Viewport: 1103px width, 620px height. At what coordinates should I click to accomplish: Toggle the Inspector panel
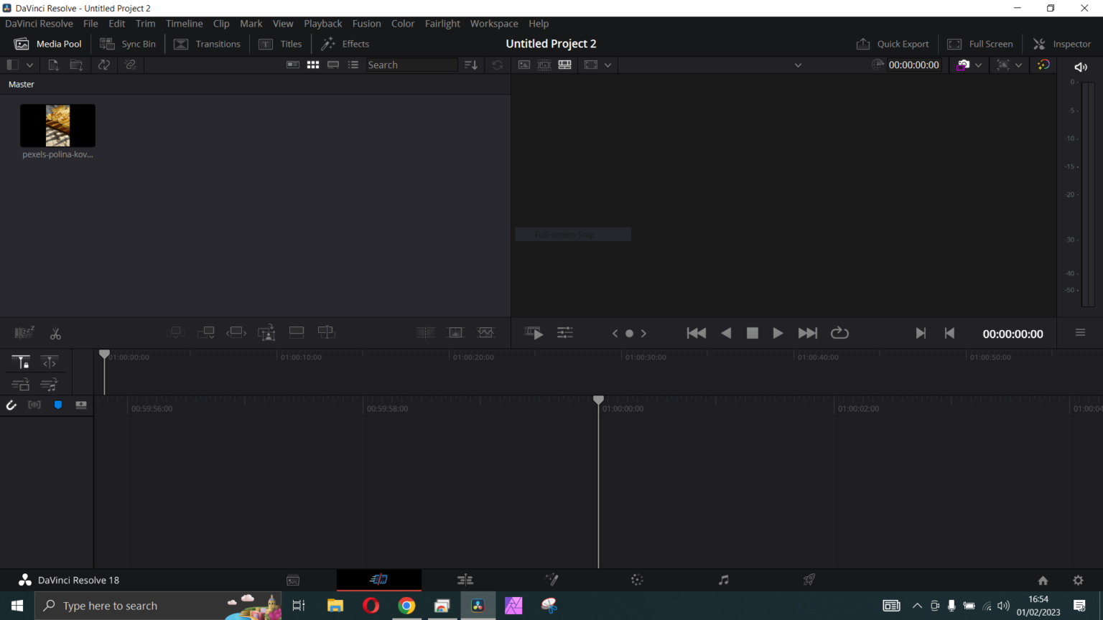(1062, 44)
